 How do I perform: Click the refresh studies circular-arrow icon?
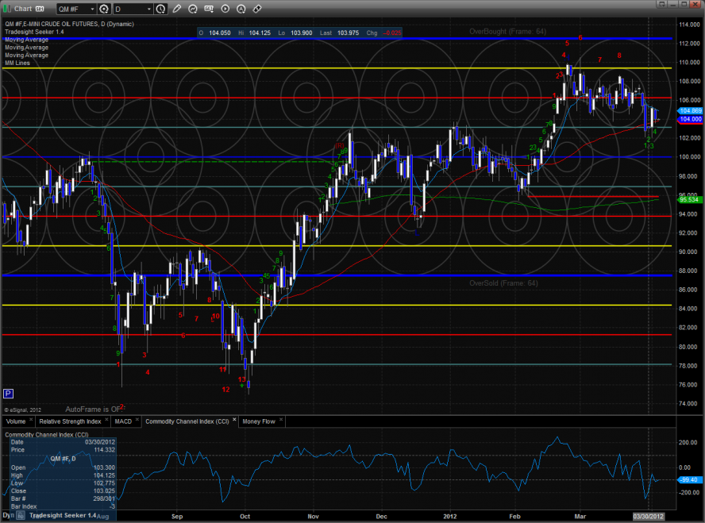[x=193, y=9]
